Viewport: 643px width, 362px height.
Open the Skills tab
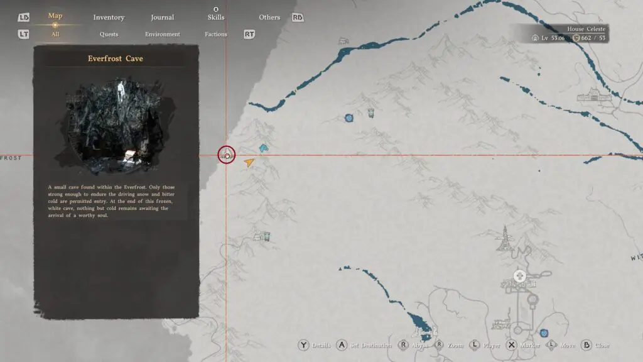click(216, 17)
